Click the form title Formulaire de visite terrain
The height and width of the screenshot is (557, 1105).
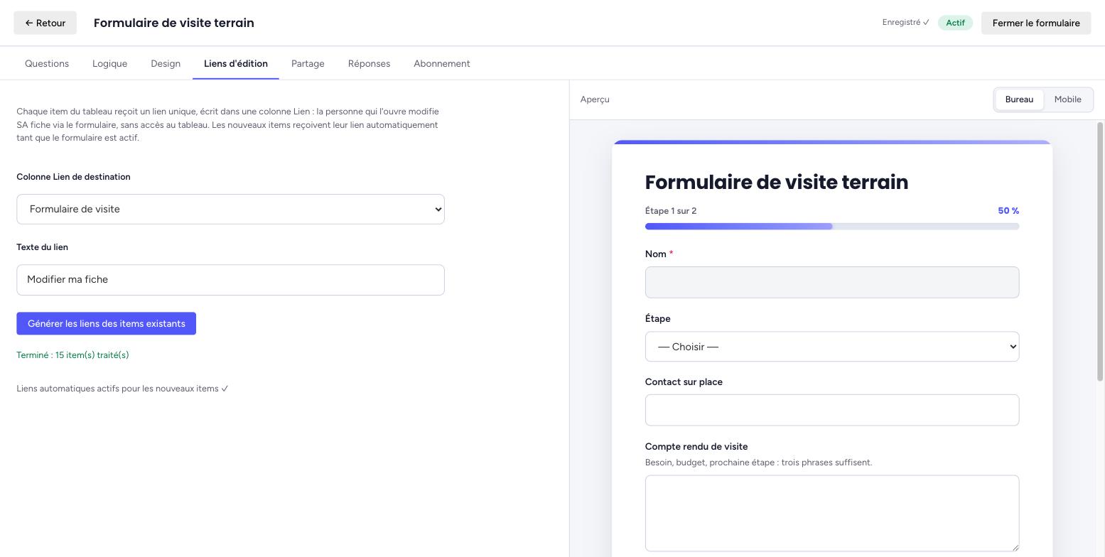(x=173, y=23)
